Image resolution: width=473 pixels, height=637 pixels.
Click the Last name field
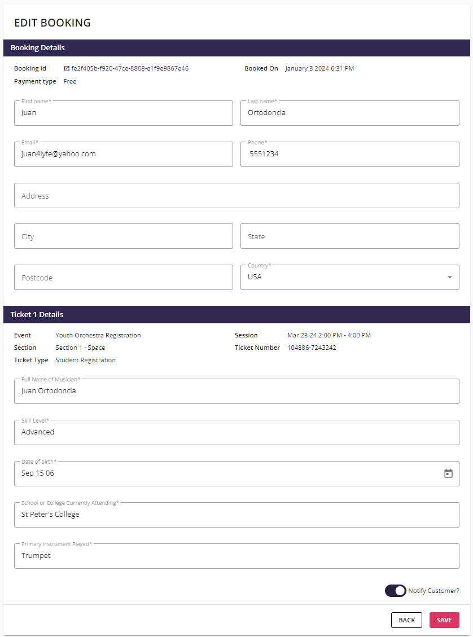(350, 113)
